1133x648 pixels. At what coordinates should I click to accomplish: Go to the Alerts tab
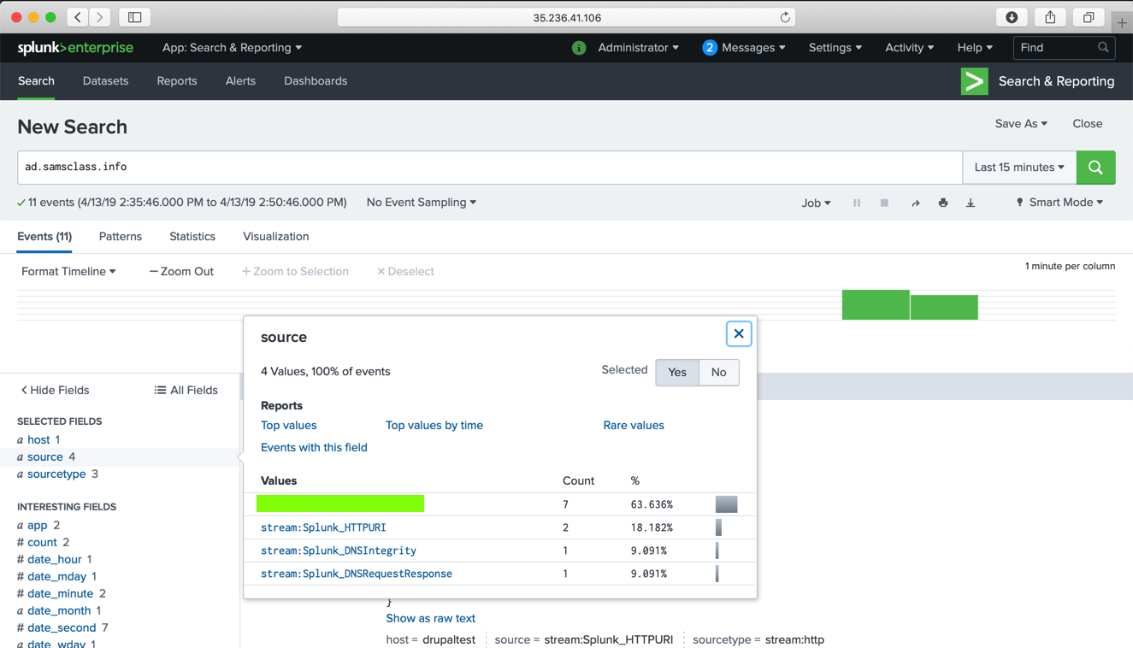click(240, 81)
